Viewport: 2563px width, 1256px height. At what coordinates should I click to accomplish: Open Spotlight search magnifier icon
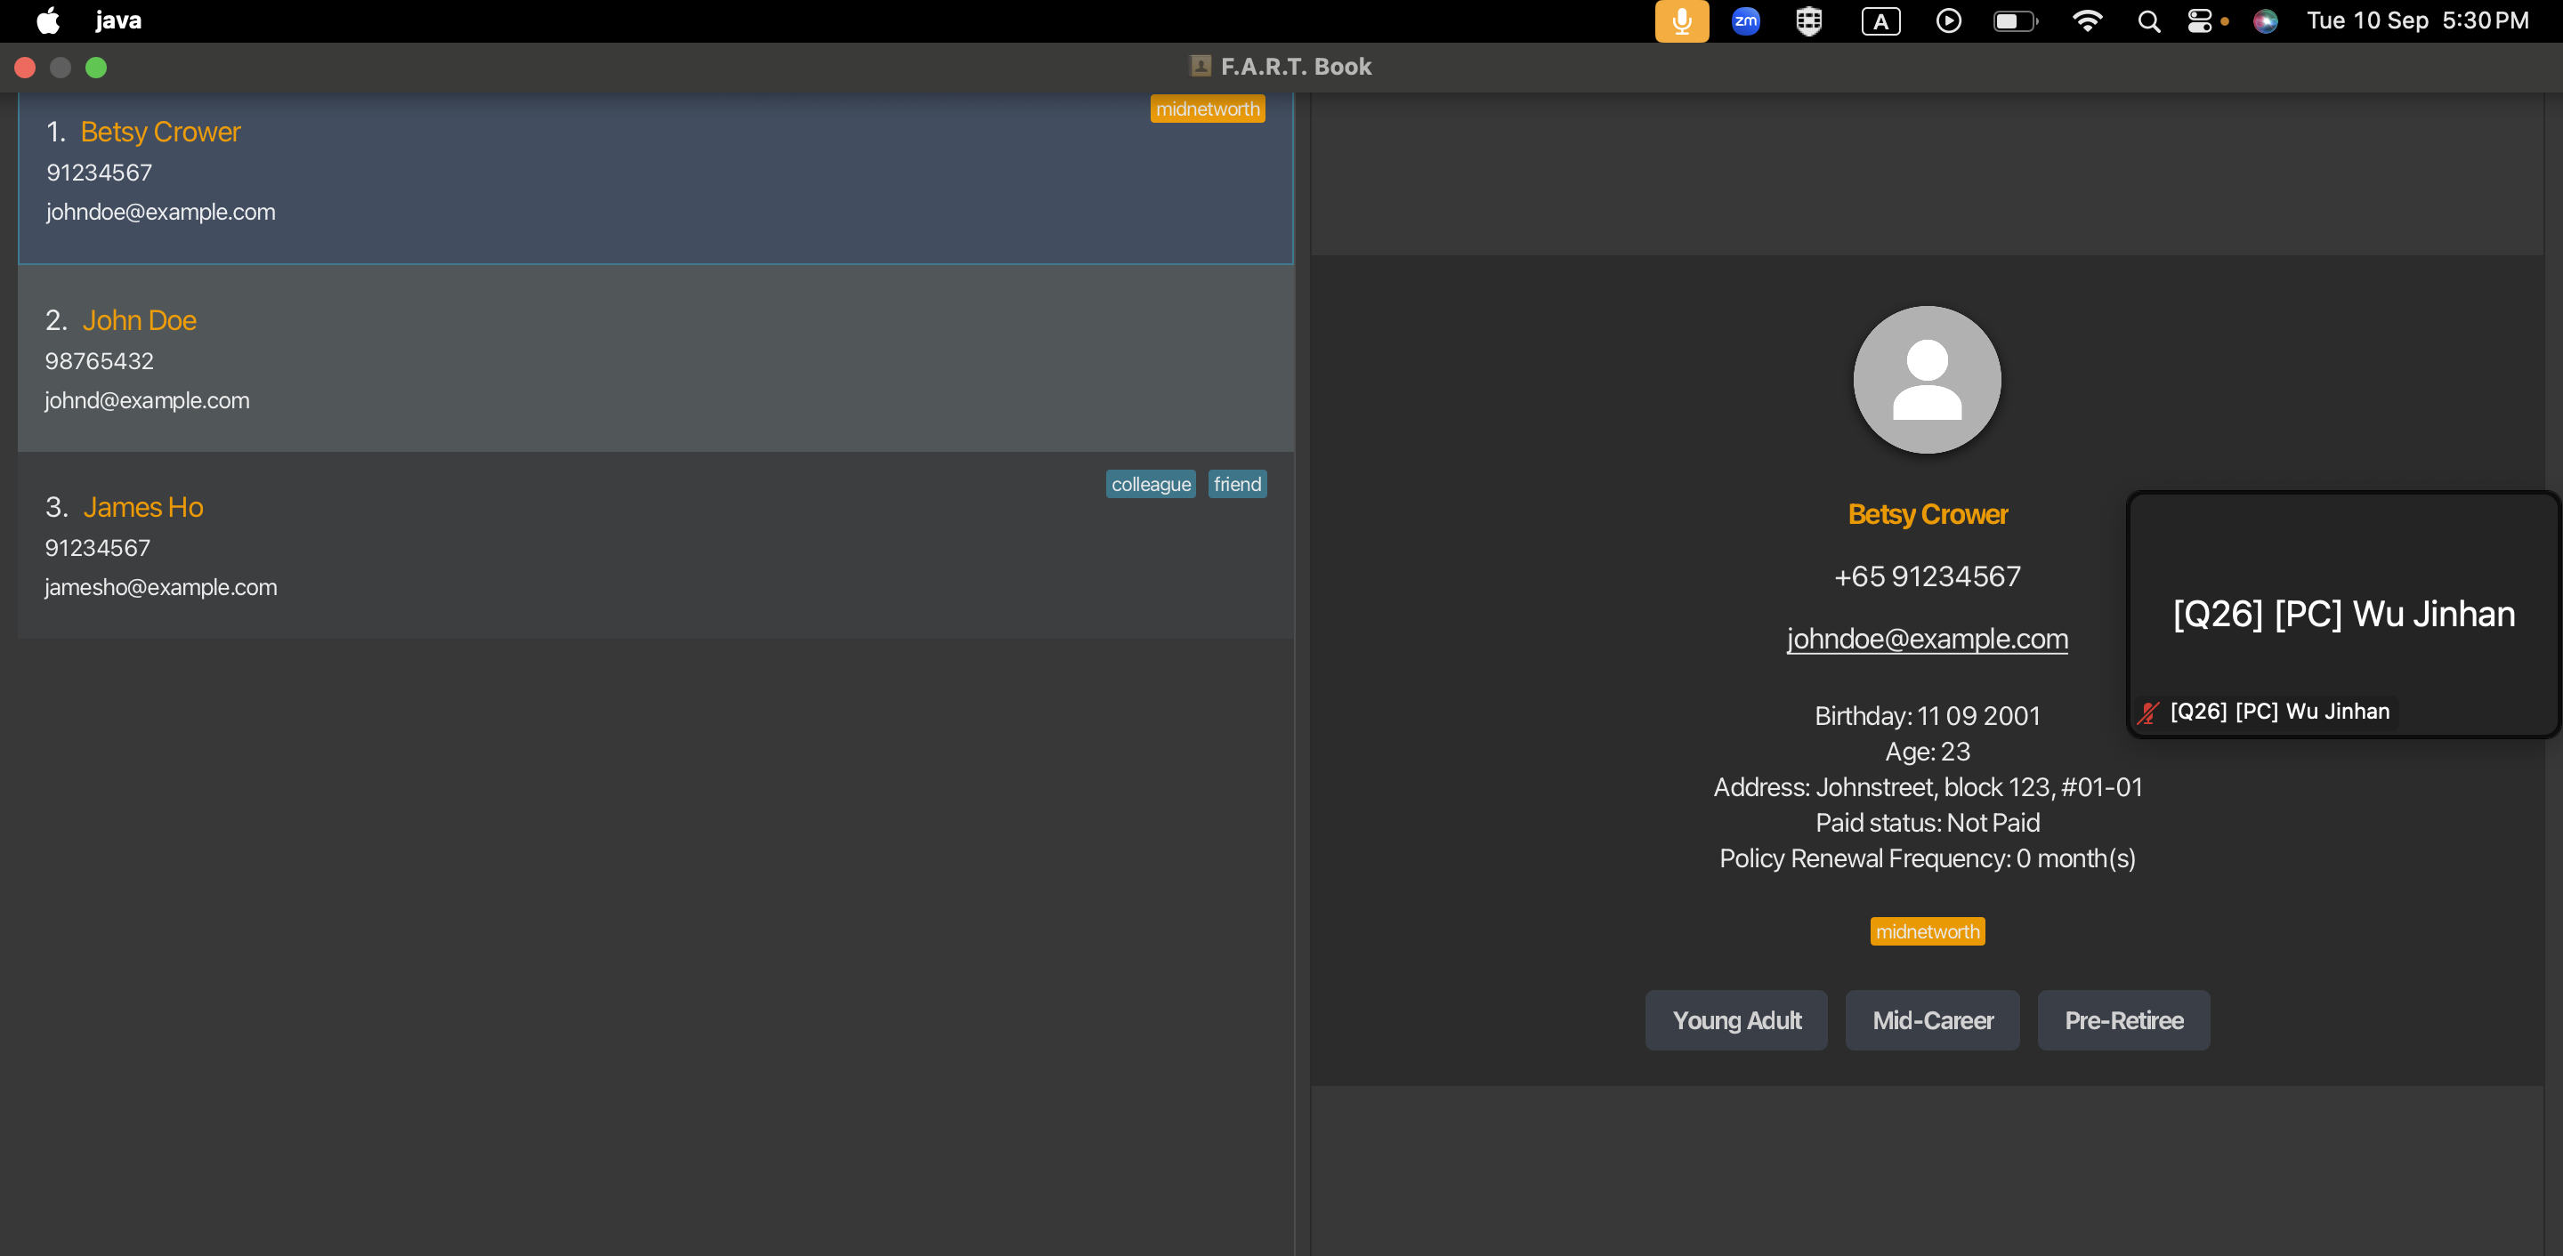pos(2148,20)
